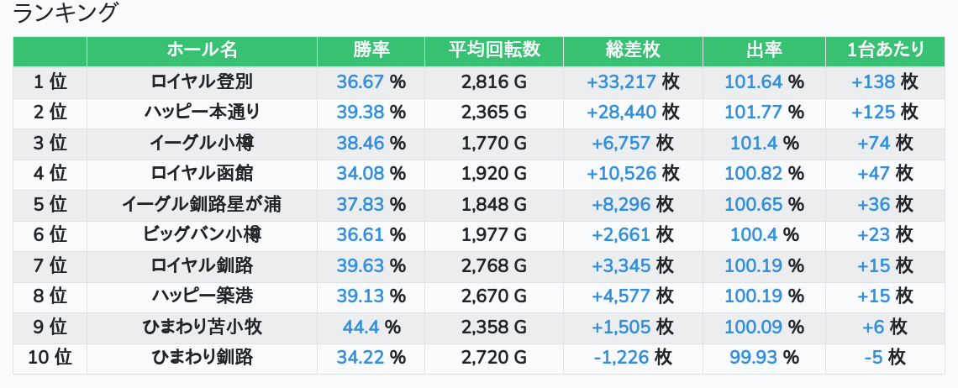Image resolution: width=958 pixels, height=388 pixels.
Task: Click the 36.67 win rate link
Action: [360, 81]
